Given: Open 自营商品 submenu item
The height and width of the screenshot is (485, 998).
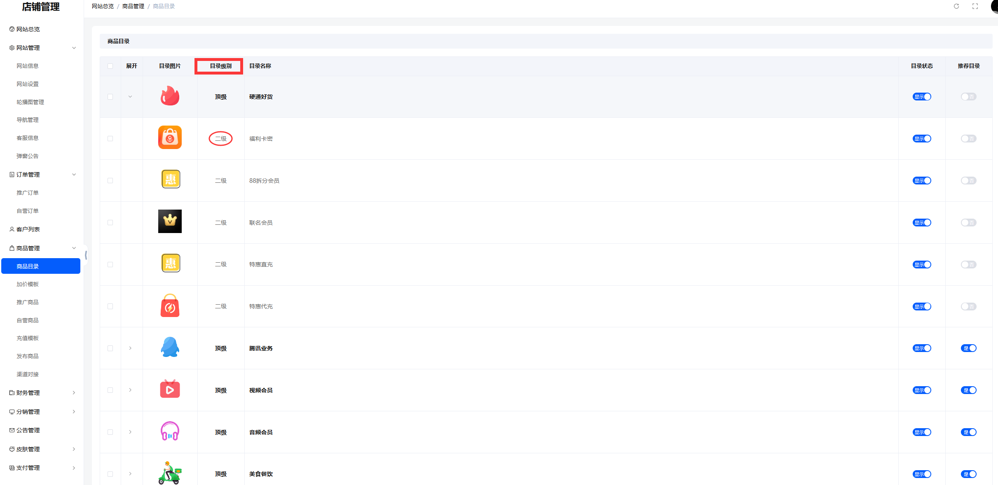Looking at the screenshot, I should point(28,320).
